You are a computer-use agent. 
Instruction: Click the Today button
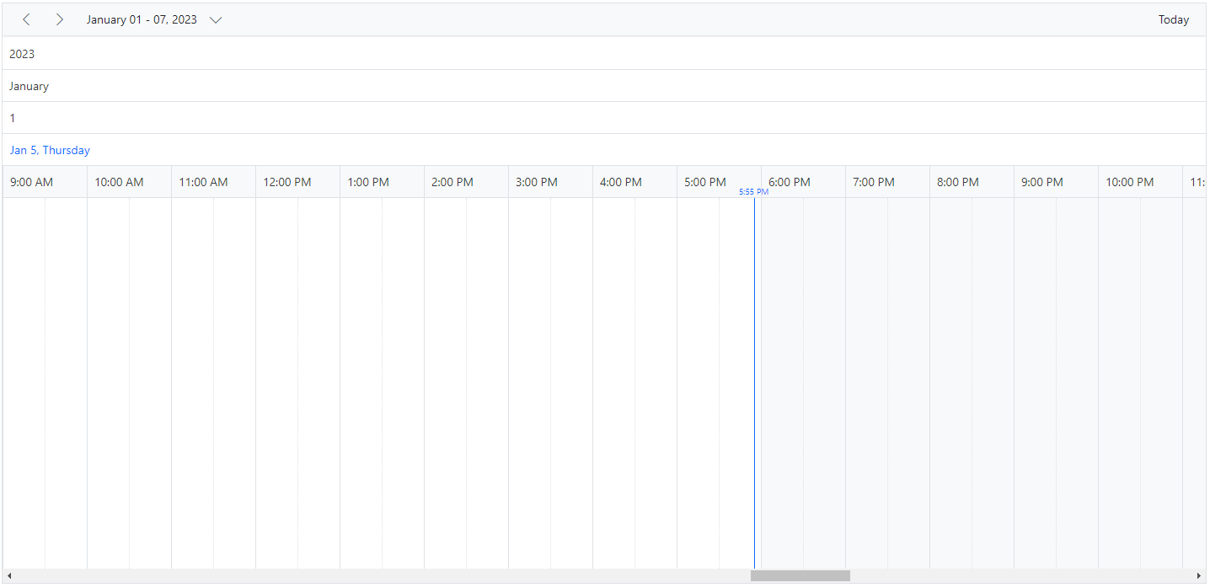pyautogui.click(x=1173, y=19)
